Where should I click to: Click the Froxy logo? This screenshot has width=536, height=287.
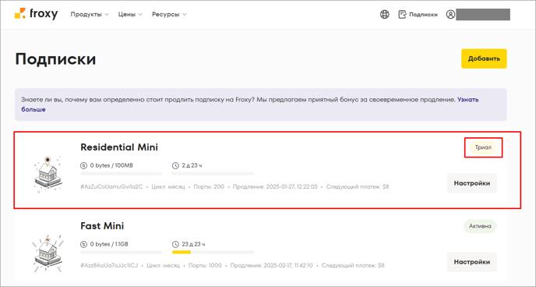tap(36, 14)
